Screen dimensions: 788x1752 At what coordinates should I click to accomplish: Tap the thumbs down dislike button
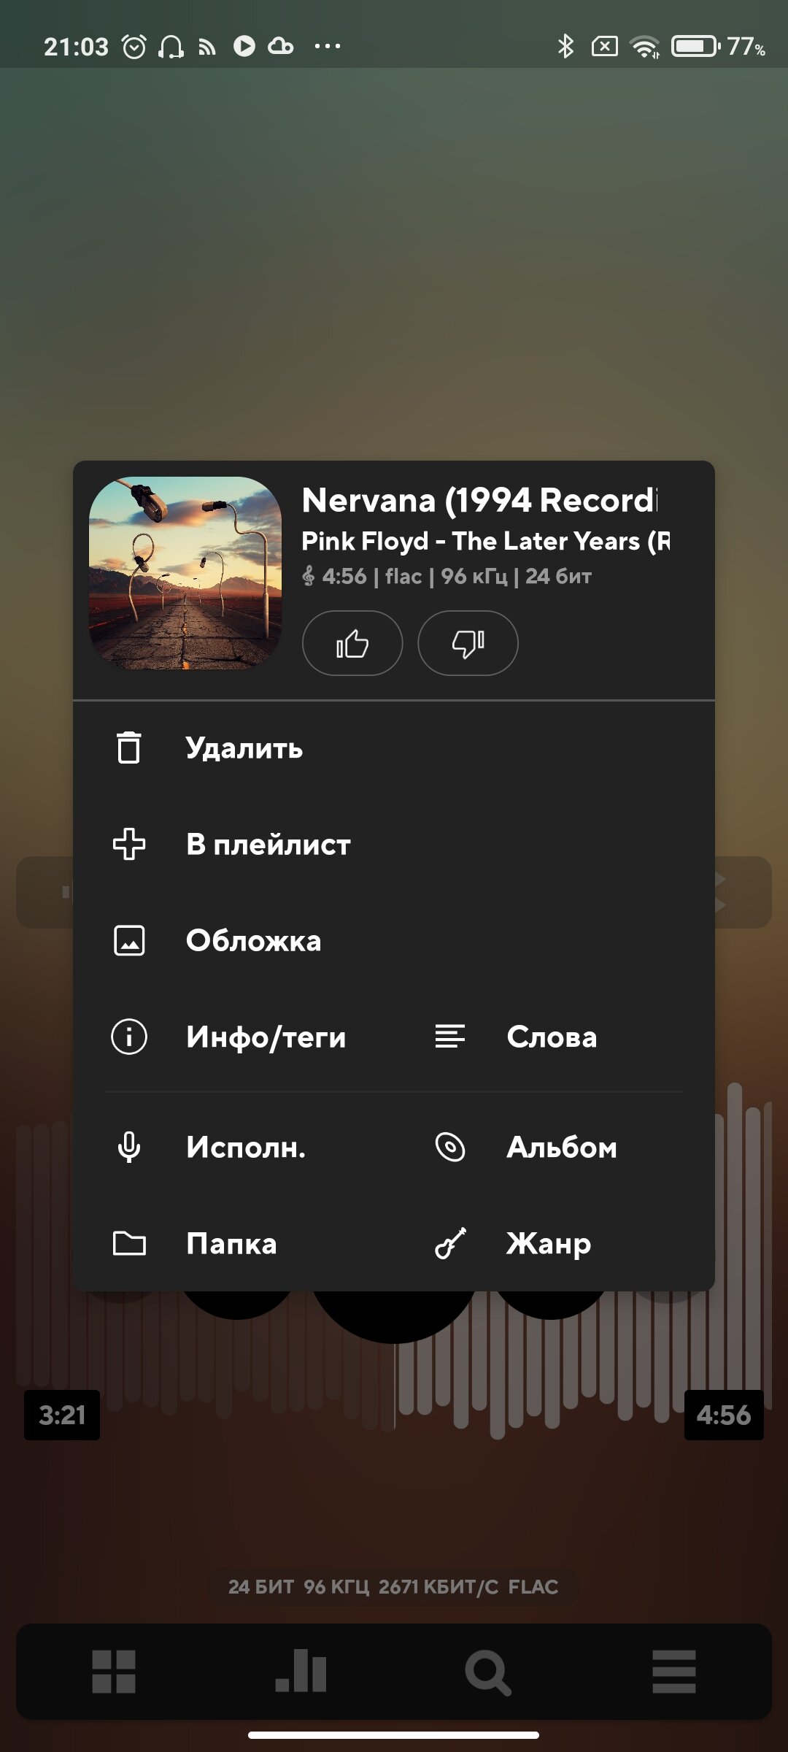point(468,643)
